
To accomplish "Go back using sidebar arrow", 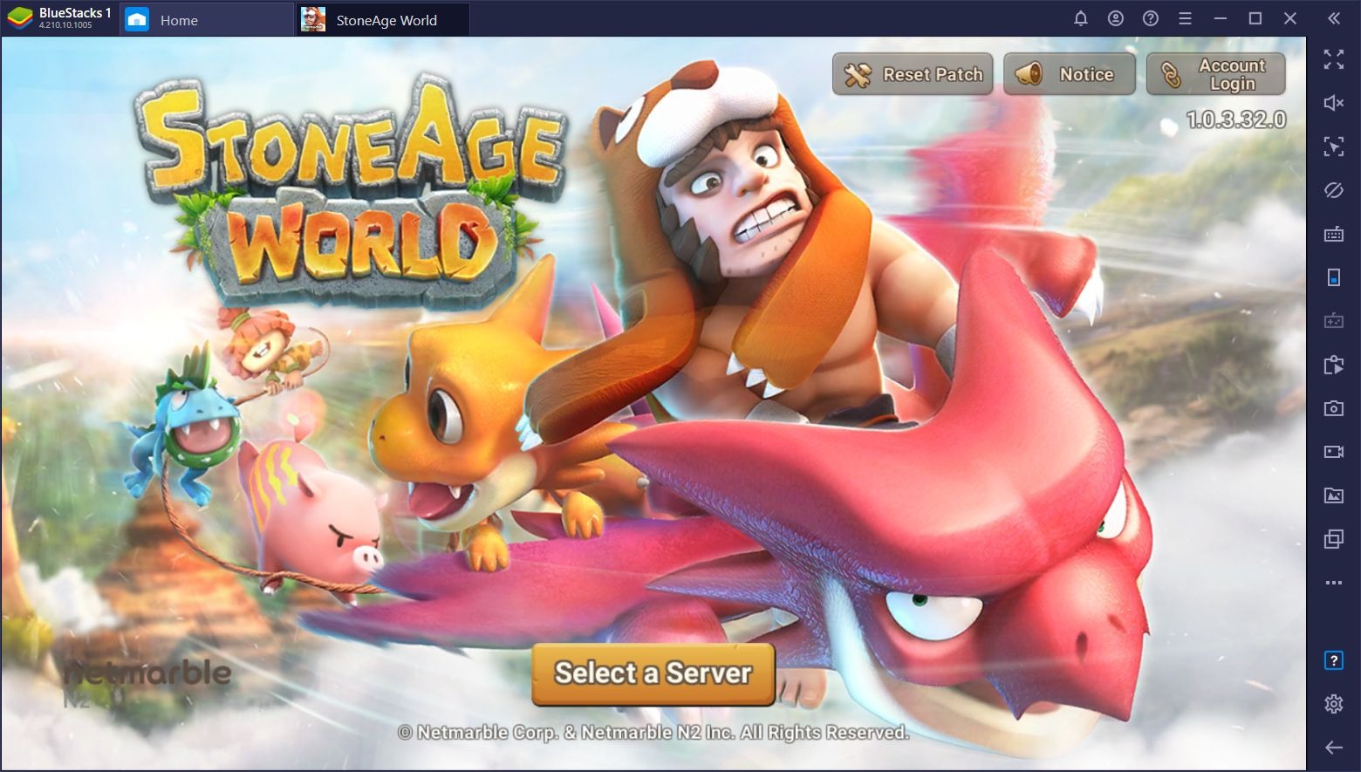I will pyautogui.click(x=1333, y=748).
